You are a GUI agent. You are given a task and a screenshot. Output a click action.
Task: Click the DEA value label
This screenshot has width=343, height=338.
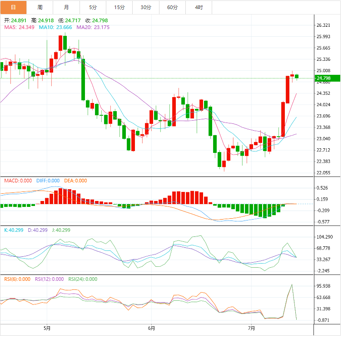(x=75, y=181)
